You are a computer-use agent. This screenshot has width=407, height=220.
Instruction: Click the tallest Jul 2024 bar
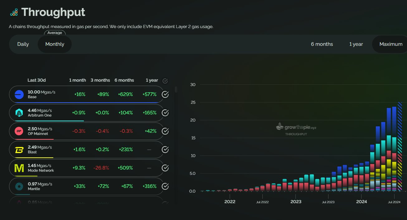point(399,146)
